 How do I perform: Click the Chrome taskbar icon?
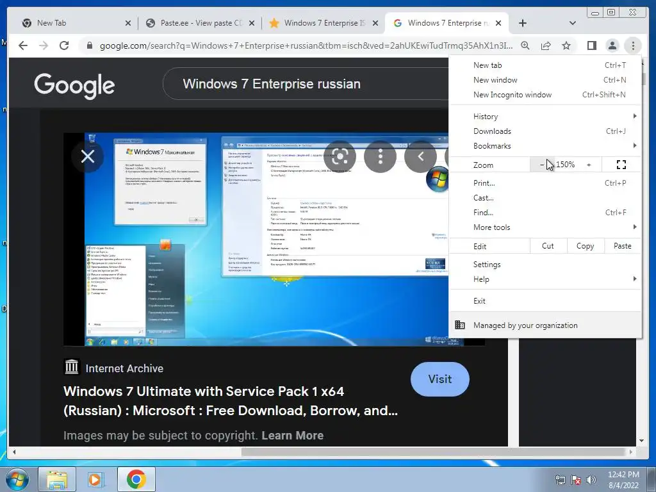coord(136,479)
